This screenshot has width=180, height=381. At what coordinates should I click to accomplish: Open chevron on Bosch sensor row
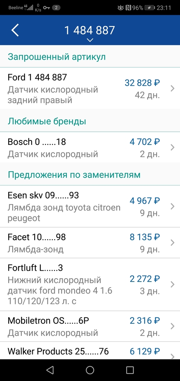pyautogui.click(x=173, y=147)
